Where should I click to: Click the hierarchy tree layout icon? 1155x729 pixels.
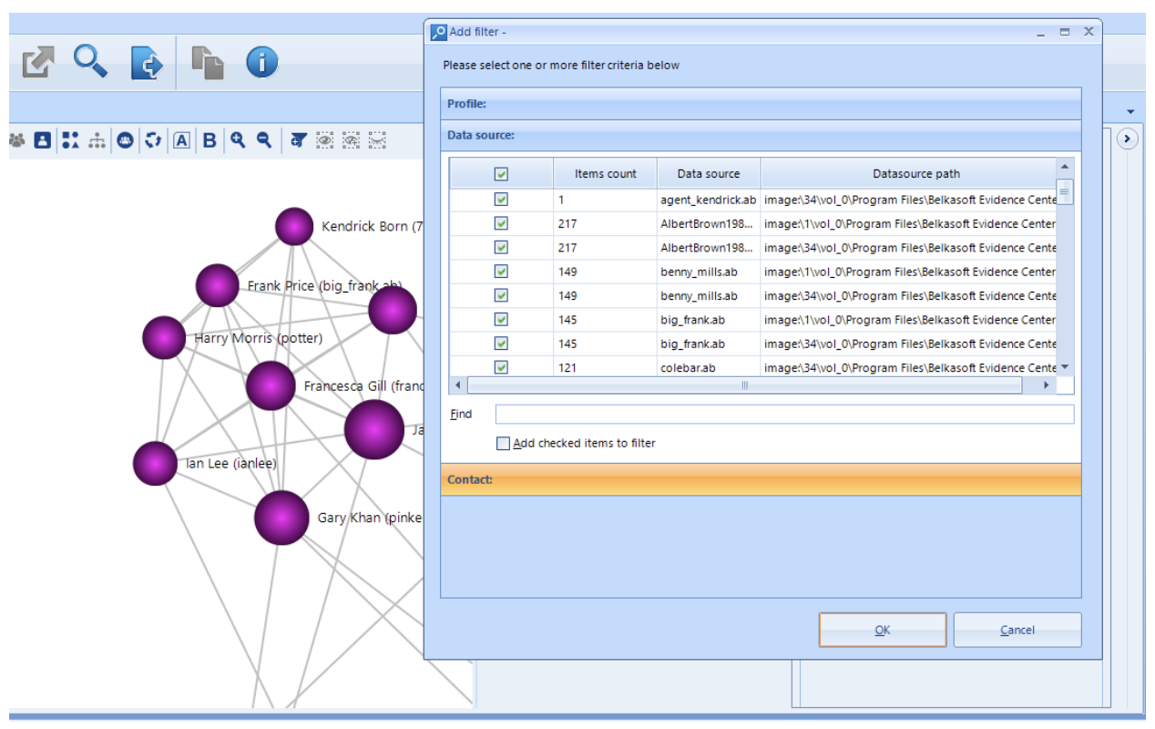(x=97, y=140)
